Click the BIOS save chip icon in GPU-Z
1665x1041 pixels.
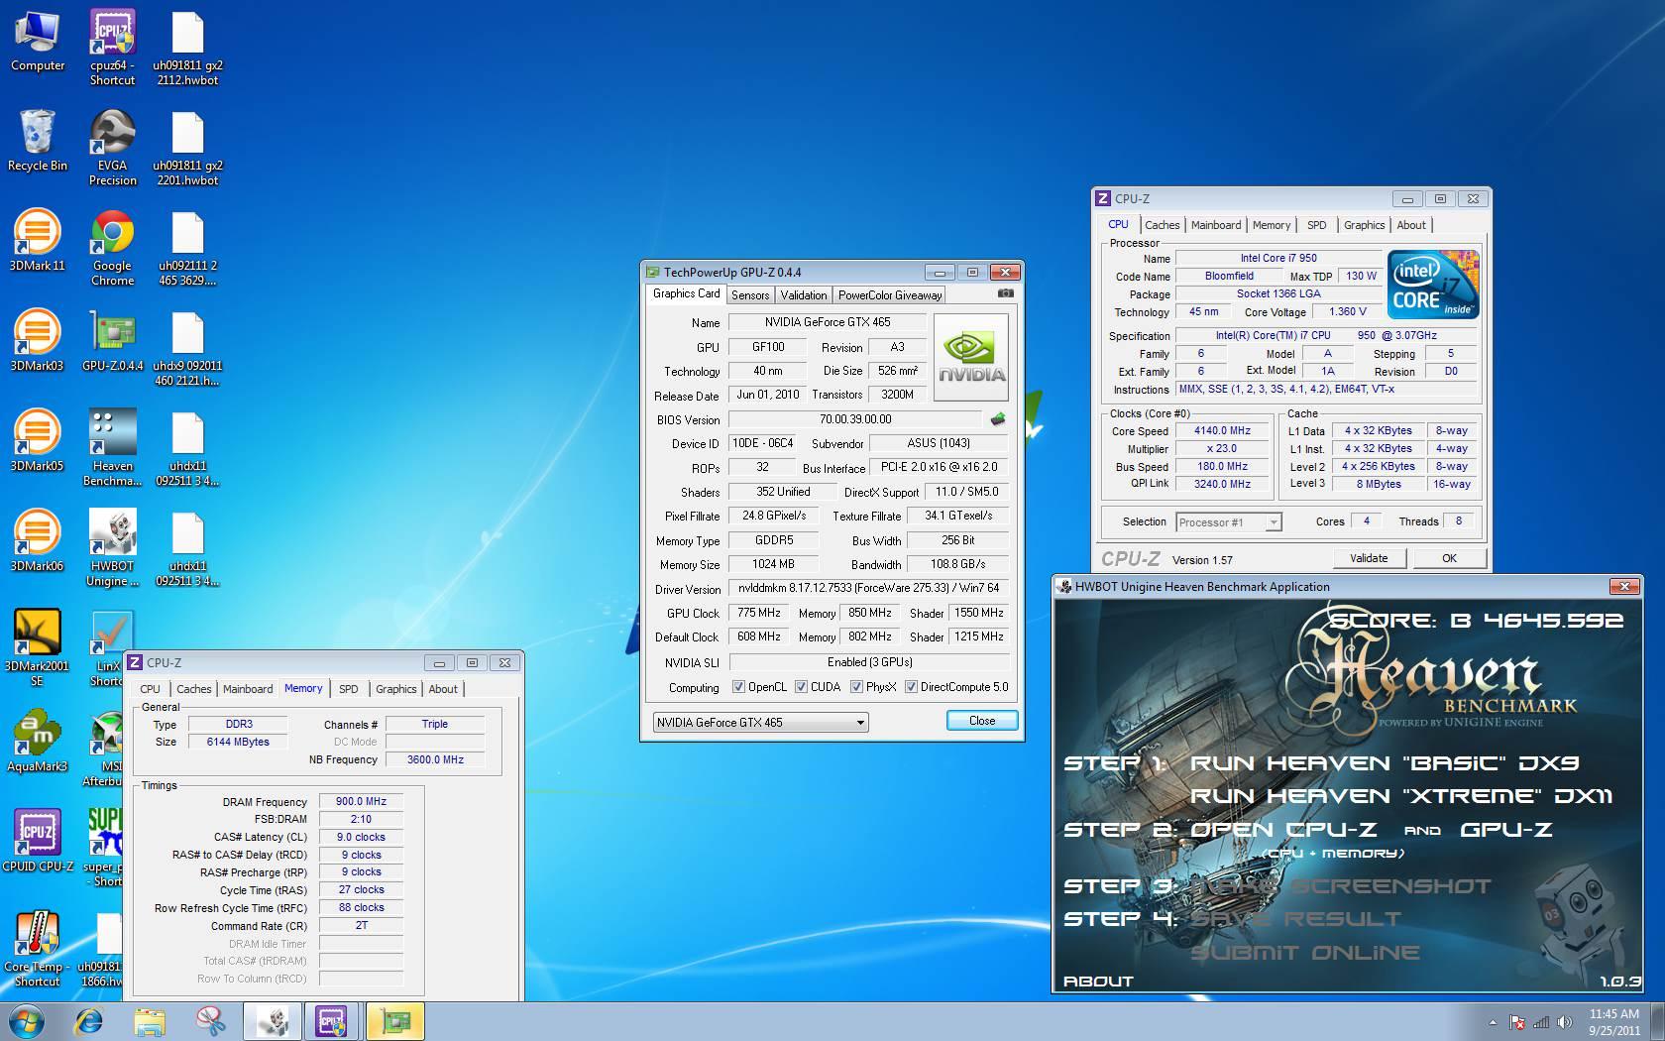pos(998,419)
